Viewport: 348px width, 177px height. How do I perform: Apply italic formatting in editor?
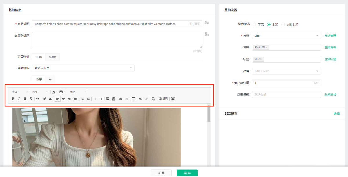pos(19,99)
